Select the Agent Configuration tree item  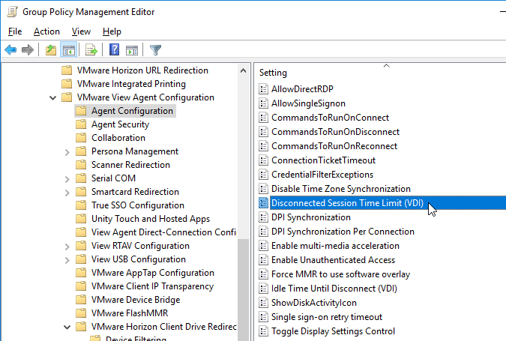(x=132, y=111)
